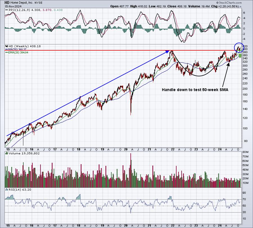This screenshot has height=228, width=253.
Task: Click the Open 407.77 value in the header
Action: coord(119,6)
